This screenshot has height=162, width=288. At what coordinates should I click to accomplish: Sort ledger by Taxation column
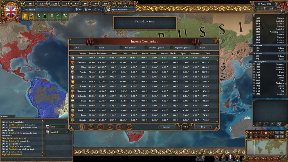tap(92, 53)
